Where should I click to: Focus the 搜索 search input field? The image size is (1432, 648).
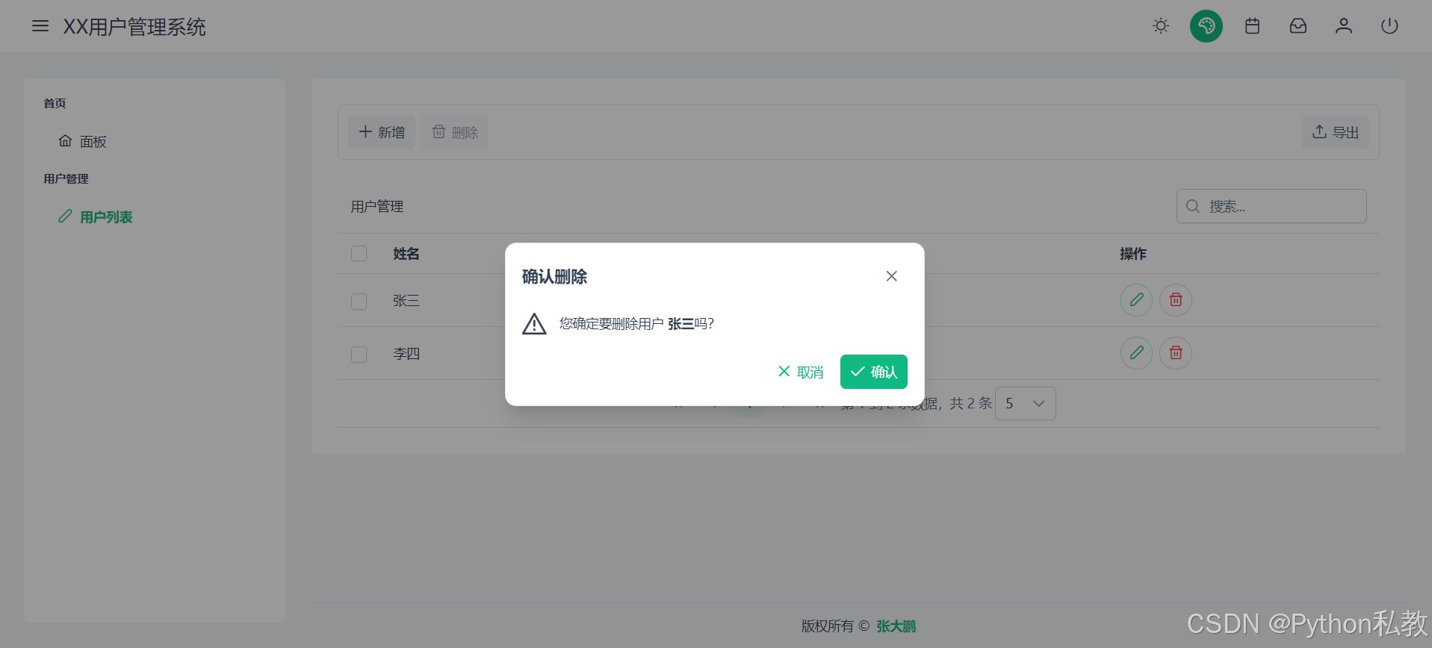[1271, 206]
